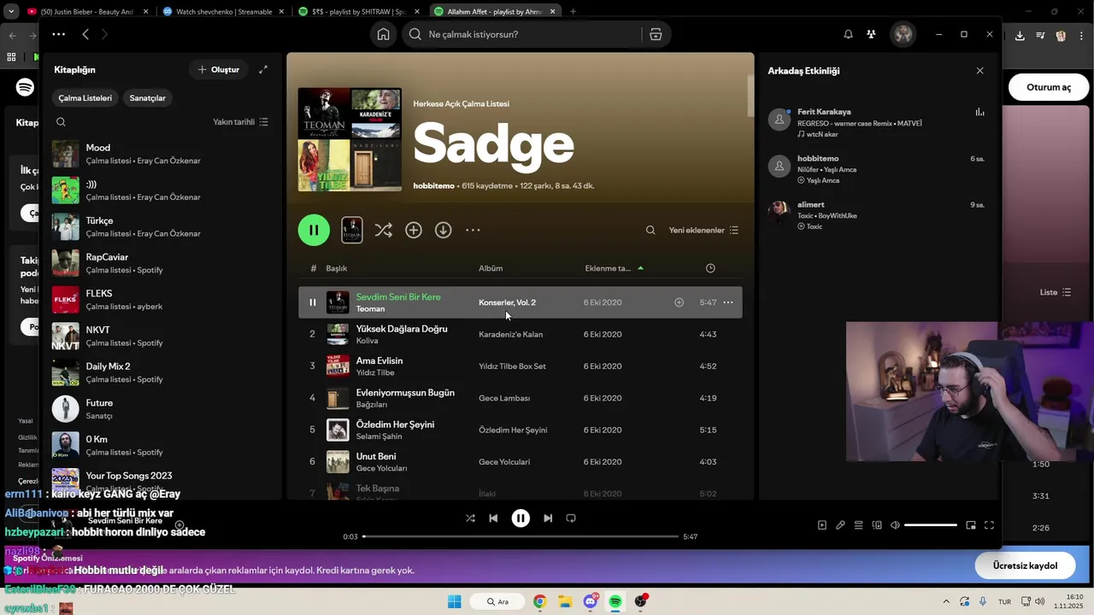Open connect to a device icon

(x=877, y=525)
